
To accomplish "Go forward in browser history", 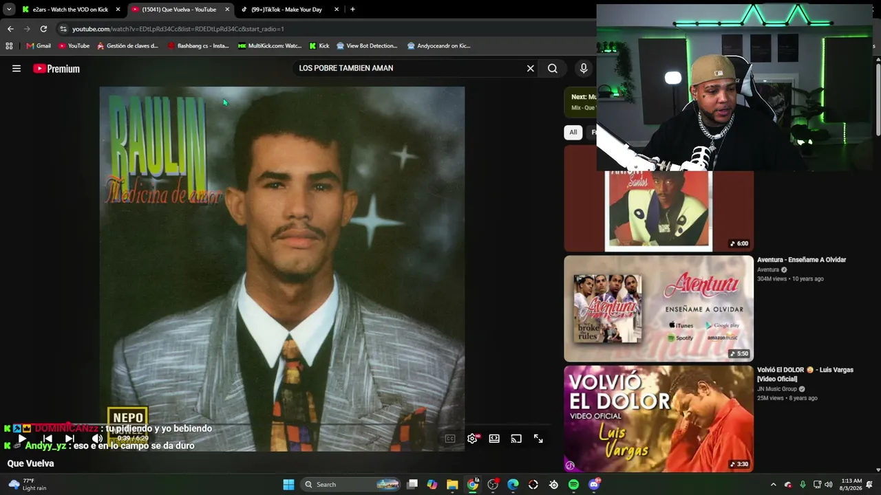I will tap(27, 29).
